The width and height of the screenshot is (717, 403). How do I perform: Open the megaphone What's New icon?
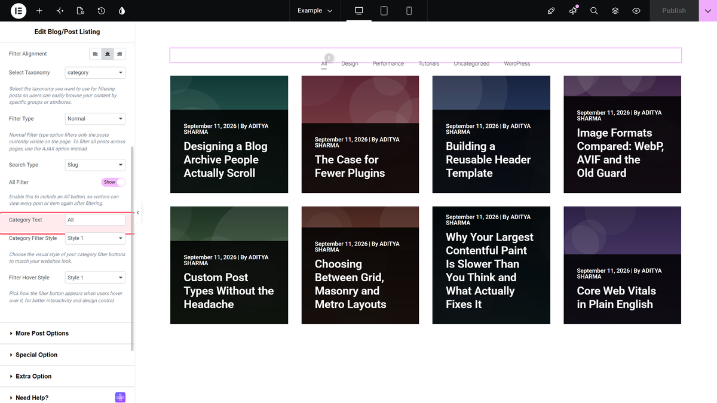pos(573,11)
